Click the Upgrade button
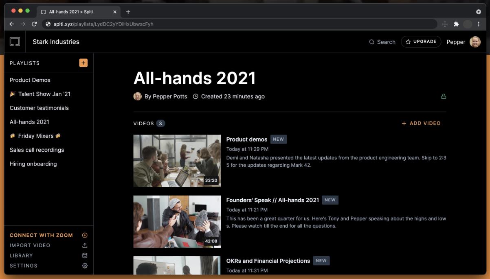The width and height of the screenshot is (490, 279). click(x=421, y=41)
